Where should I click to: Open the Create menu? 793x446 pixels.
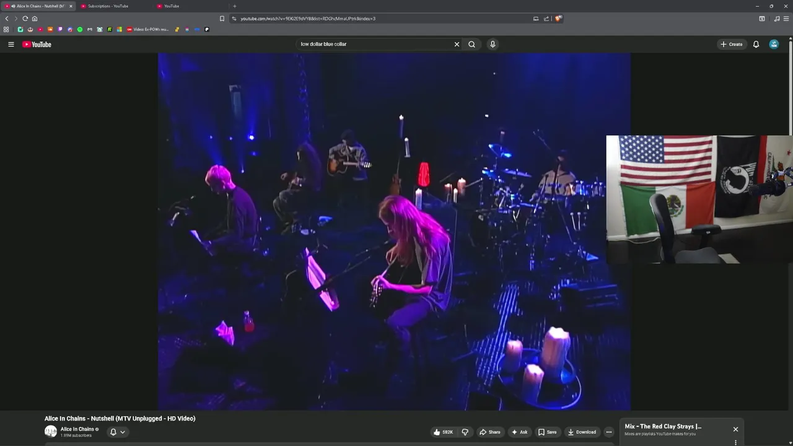coord(732,44)
